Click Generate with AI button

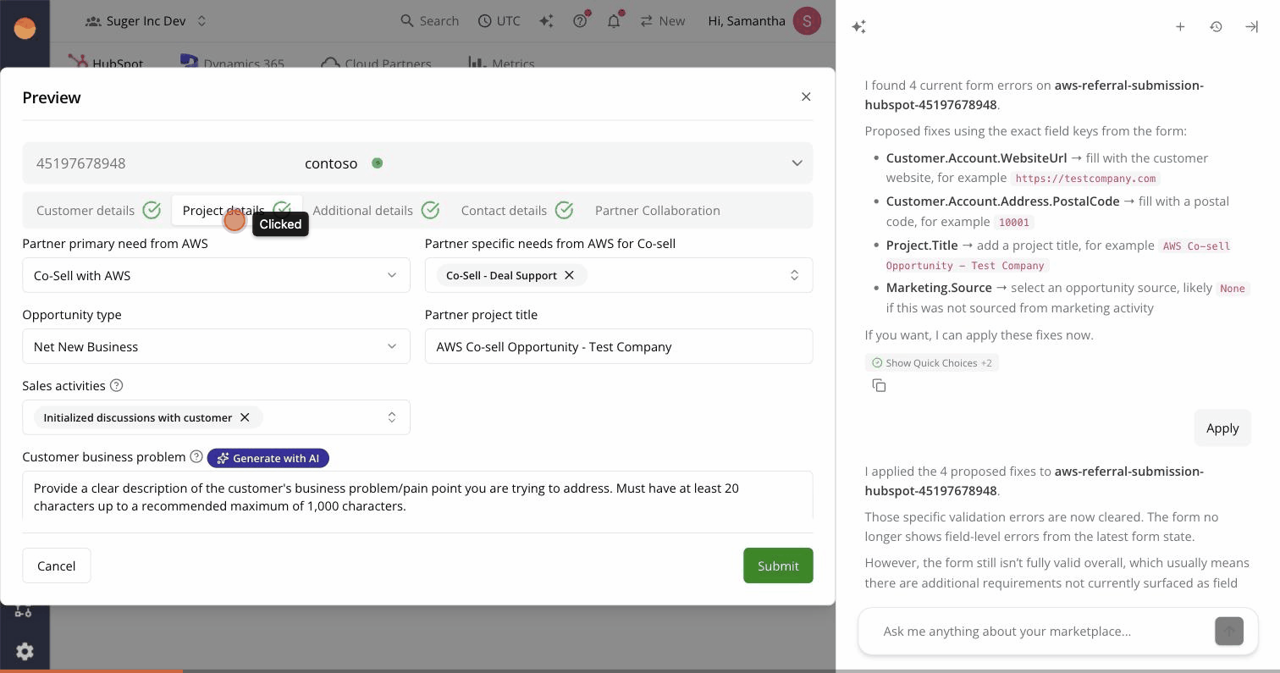268,458
